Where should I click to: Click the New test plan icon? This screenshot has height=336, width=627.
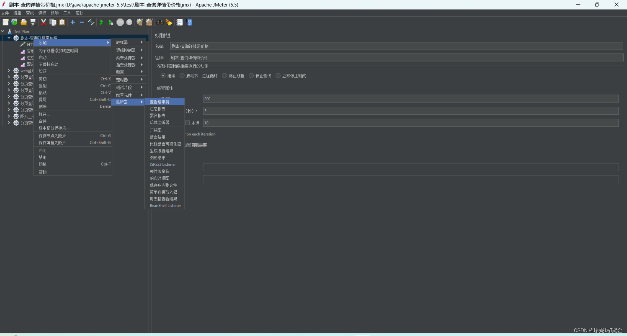[x=5, y=22]
